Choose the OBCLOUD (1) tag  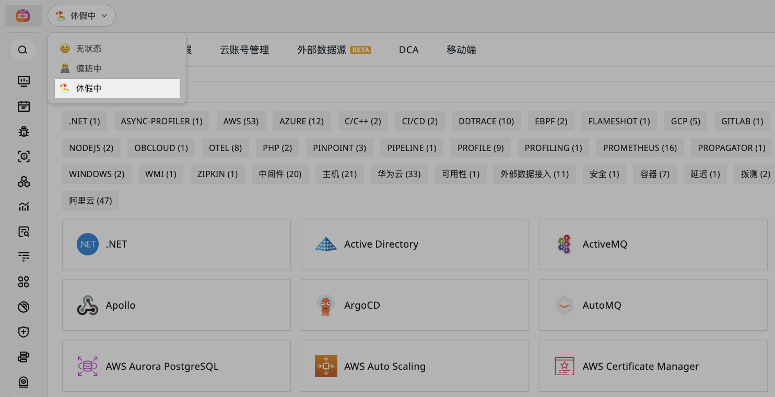161,148
